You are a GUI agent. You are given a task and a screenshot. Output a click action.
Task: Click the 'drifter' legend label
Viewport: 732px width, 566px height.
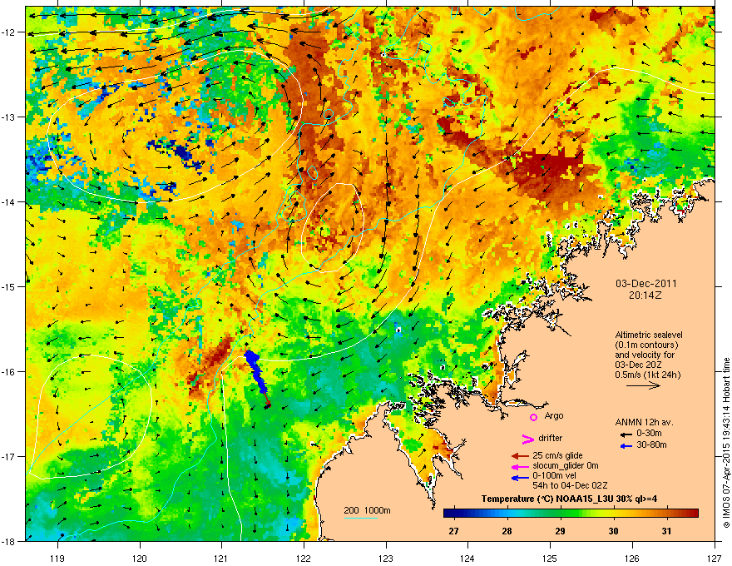(550, 438)
